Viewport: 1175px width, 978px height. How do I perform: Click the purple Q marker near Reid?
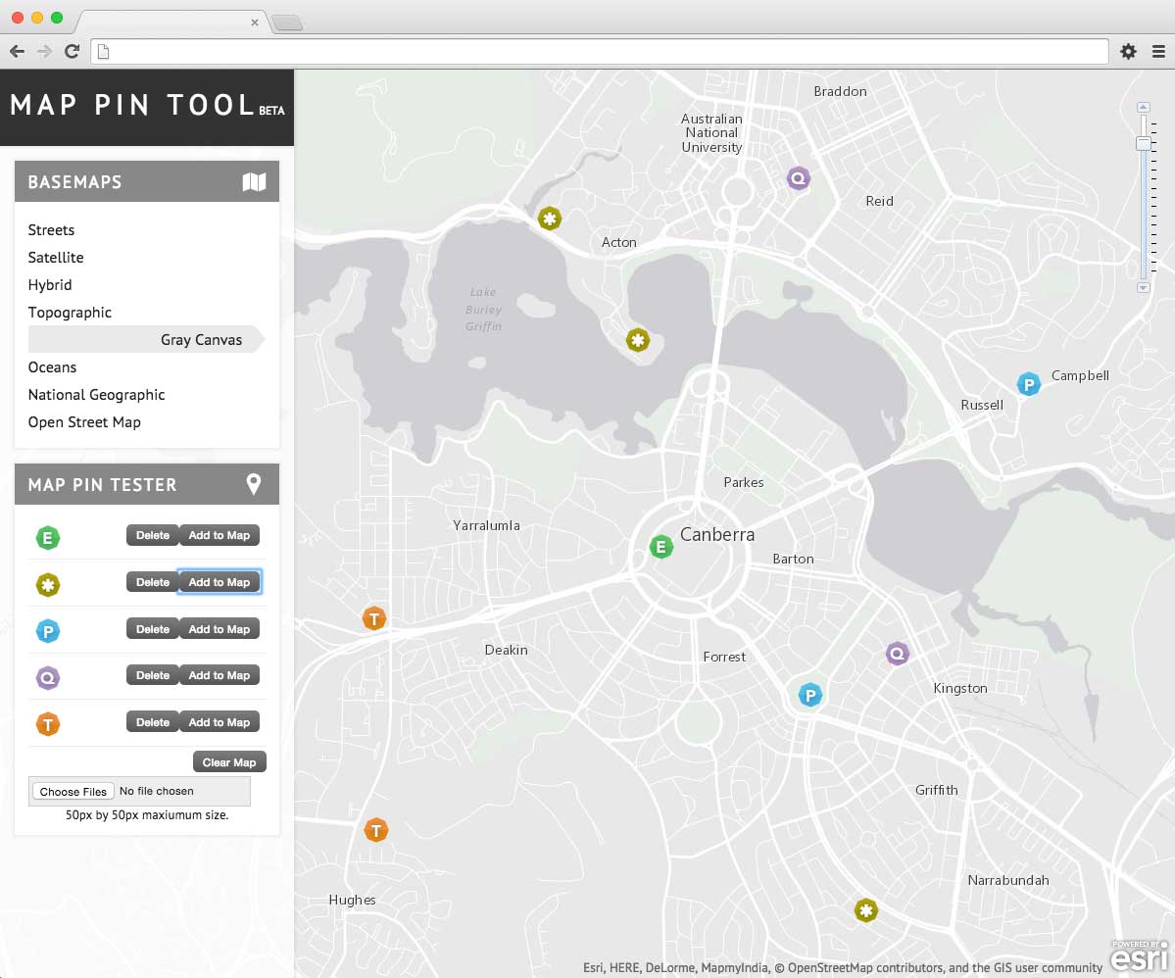point(799,178)
